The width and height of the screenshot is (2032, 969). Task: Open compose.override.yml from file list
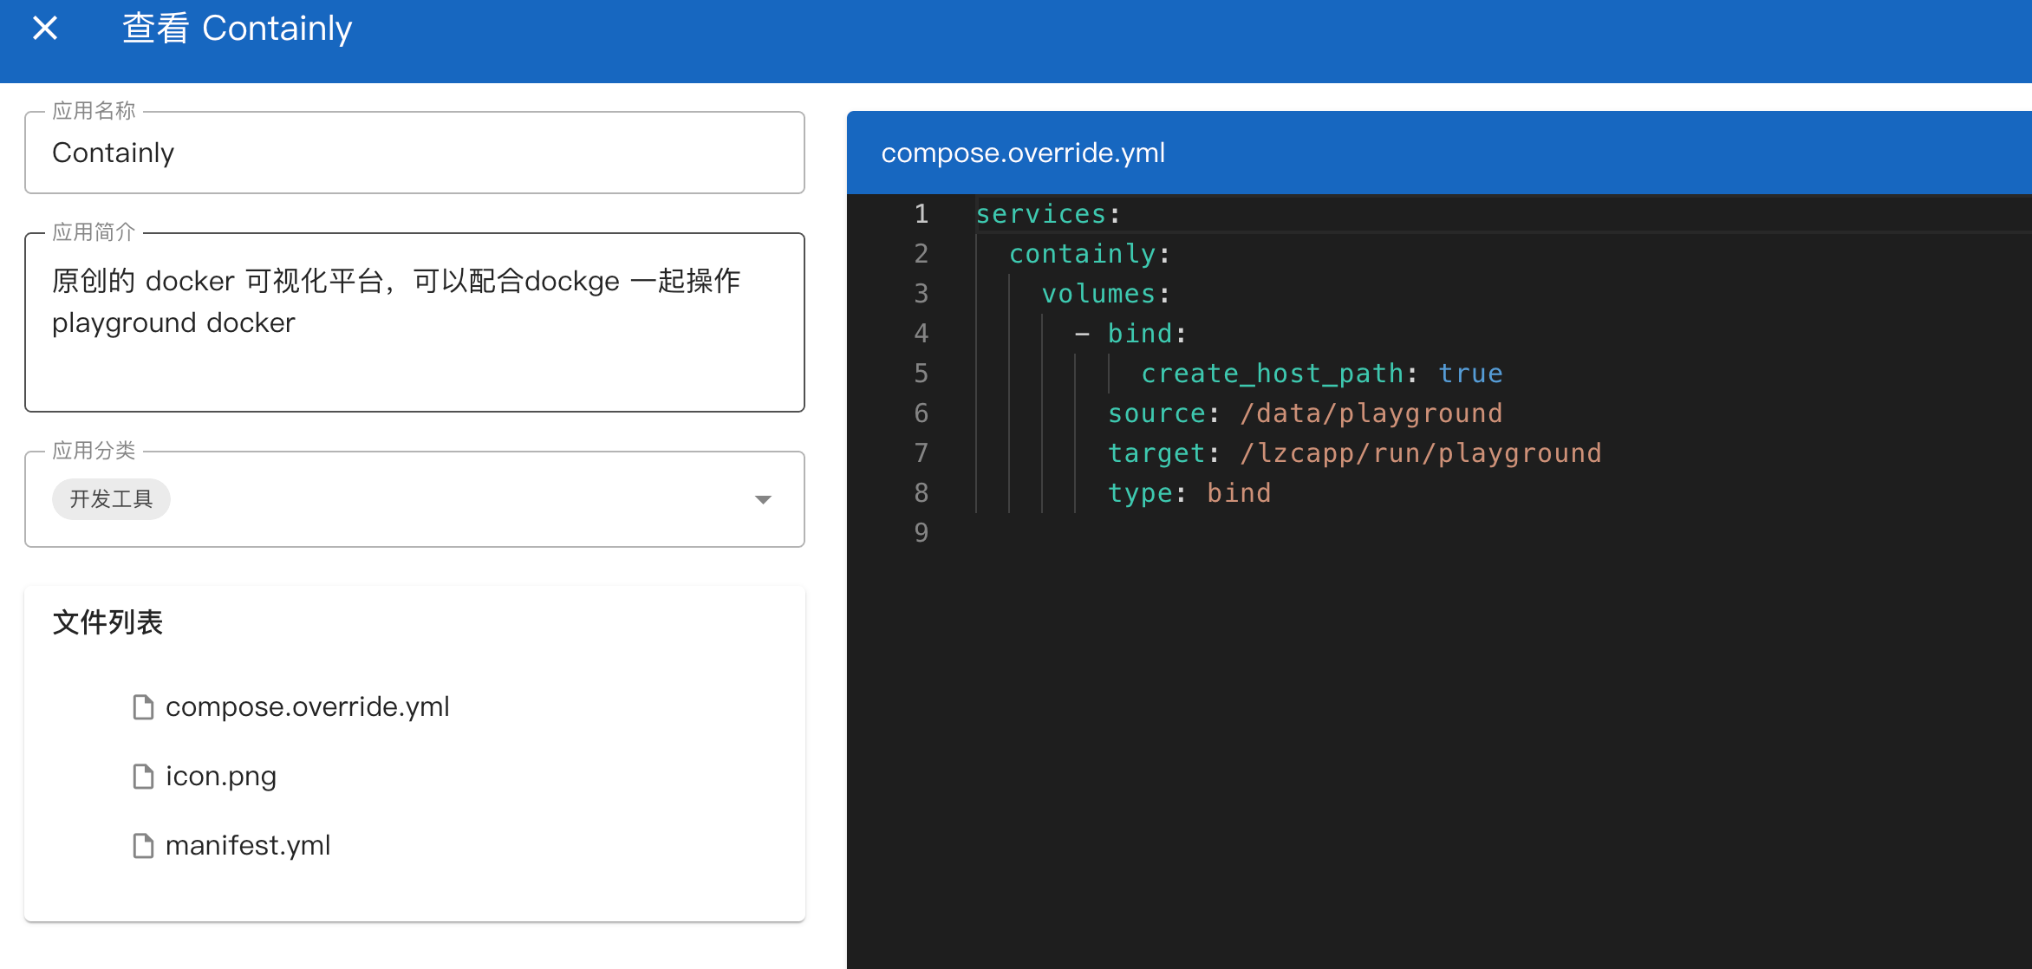pyautogui.click(x=307, y=707)
